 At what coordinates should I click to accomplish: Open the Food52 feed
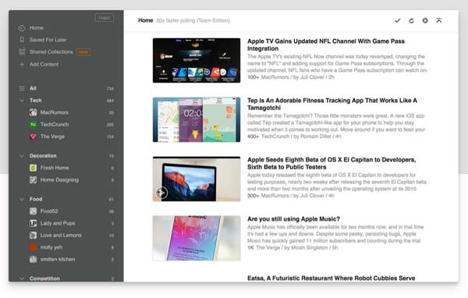pos(49,211)
